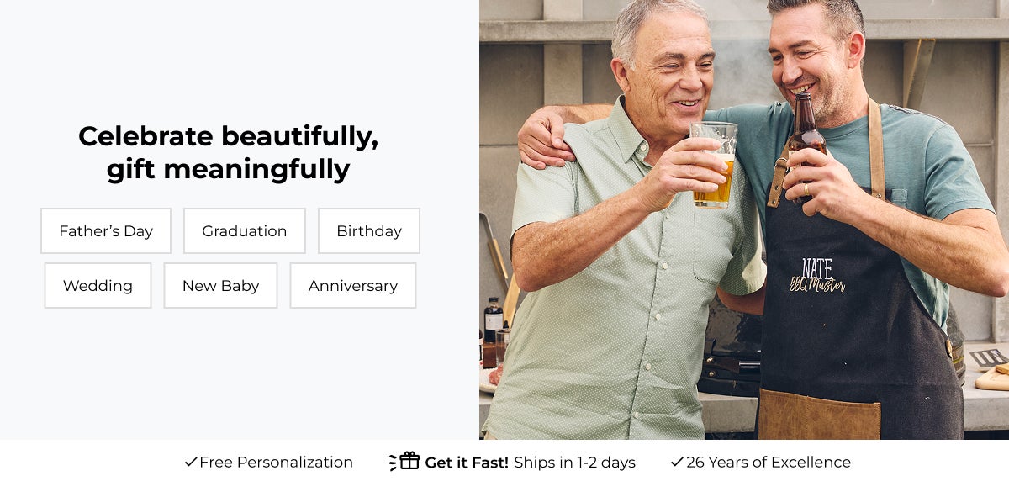Click the Celebrate beautifully, gift meaningfully heading
This screenshot has height=481, width=1009.
228,152
